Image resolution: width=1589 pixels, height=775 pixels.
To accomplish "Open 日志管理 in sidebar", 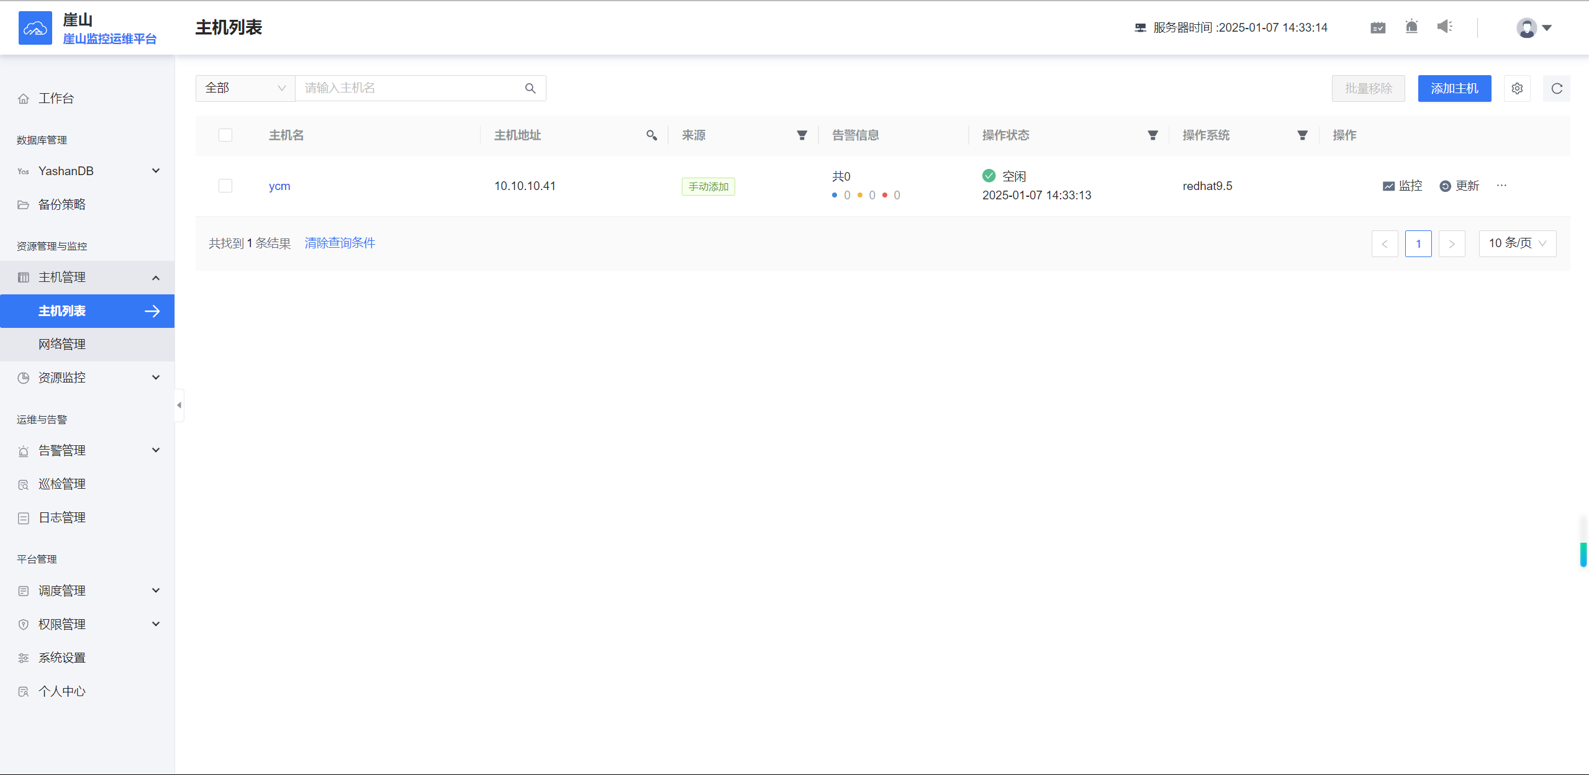I will point(87,517).
